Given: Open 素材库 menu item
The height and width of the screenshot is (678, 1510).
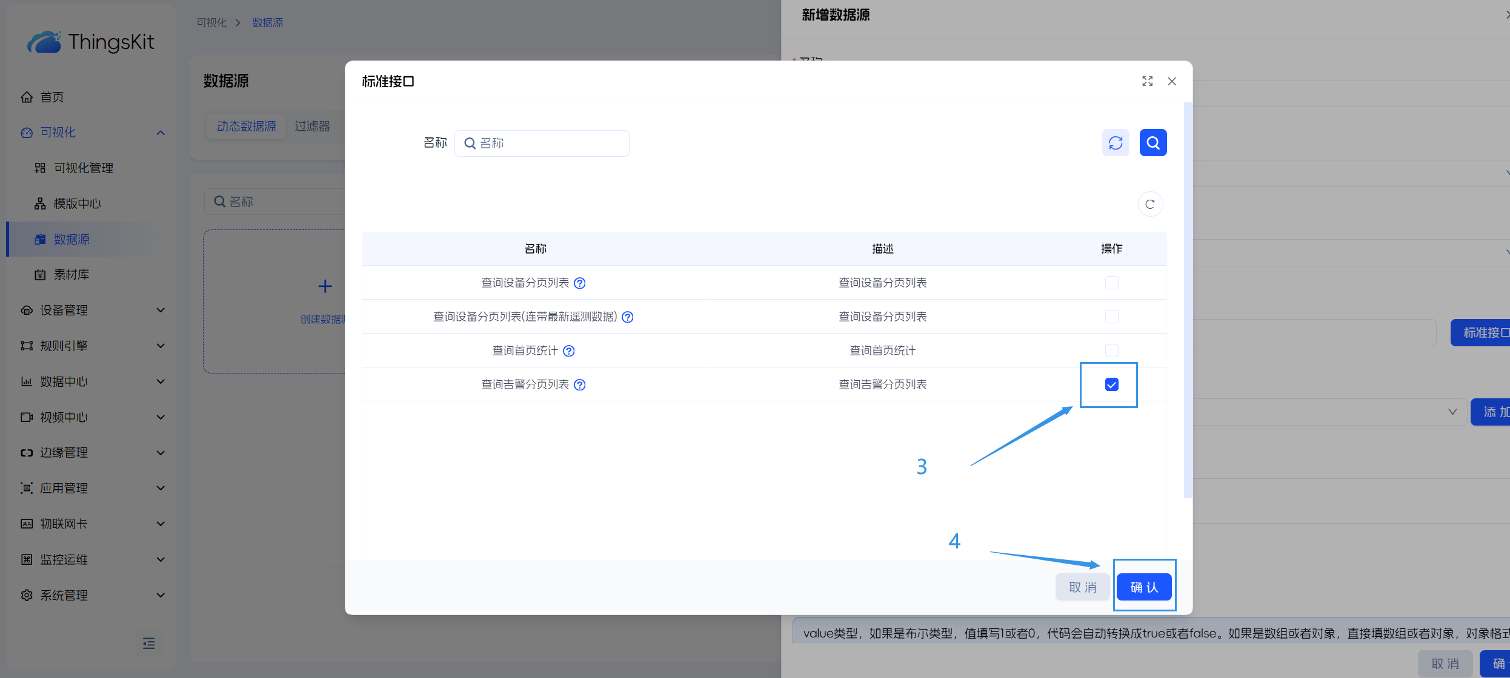Looking at the screenshot, I should pos(71,275).
